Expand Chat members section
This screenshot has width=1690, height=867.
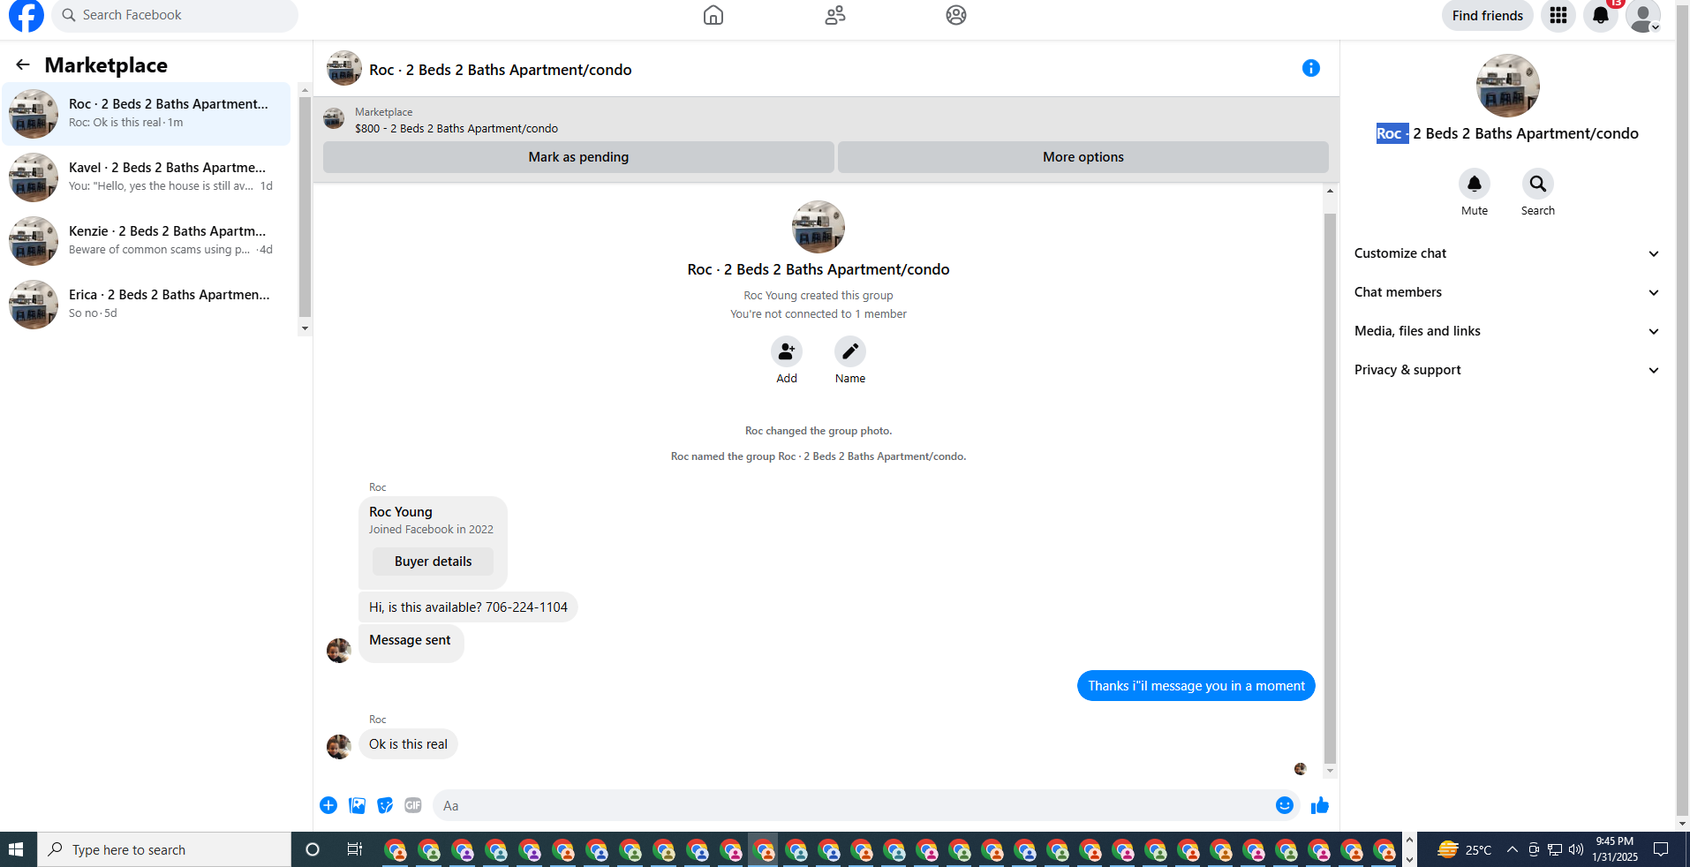pyautogui.click(x=1506, y=292)
